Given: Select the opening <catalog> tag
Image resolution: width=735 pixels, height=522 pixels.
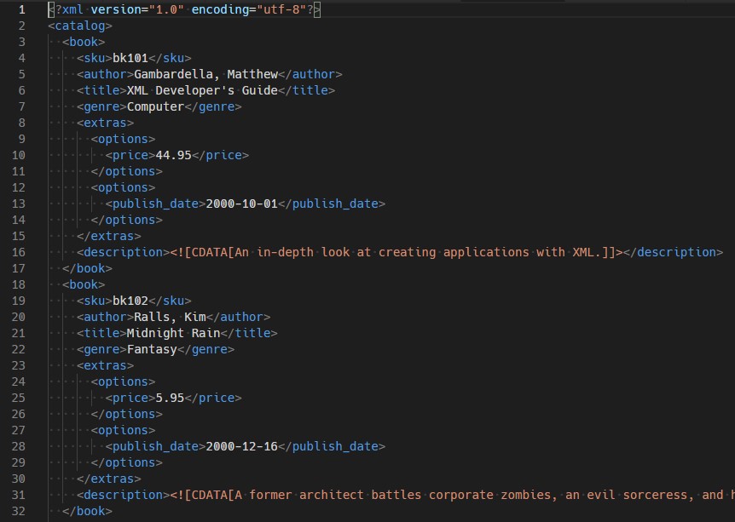Looking at the screenshot, I should (x=78, y=26).
